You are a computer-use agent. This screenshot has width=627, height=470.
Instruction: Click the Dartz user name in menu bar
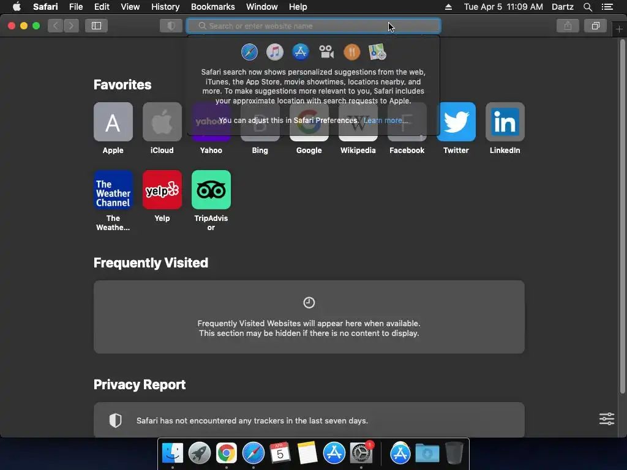point(563,7)
